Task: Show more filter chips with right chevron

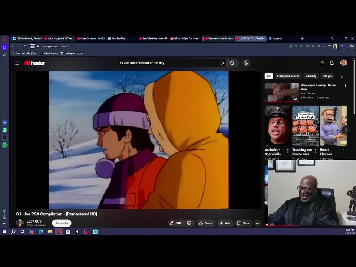Action: click(x=342, y=76)
